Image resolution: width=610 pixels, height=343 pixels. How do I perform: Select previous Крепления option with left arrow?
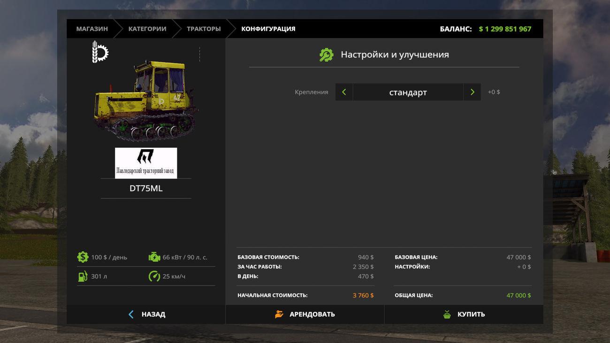point(344,92)
